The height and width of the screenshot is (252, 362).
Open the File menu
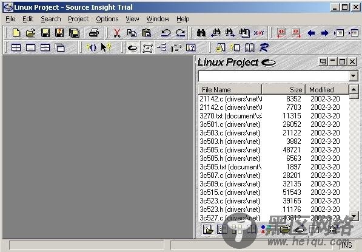11,19
